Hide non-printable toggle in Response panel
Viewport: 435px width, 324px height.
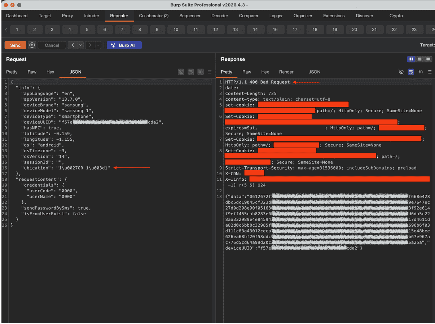[x=401, y=72]
